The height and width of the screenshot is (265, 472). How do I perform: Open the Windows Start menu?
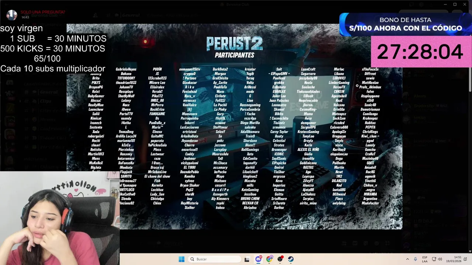181,259
